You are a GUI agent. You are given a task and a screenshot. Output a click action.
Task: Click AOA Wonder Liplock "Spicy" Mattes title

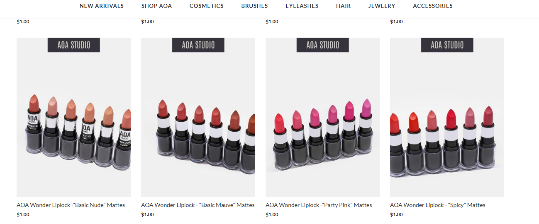[x=437, y=205]
